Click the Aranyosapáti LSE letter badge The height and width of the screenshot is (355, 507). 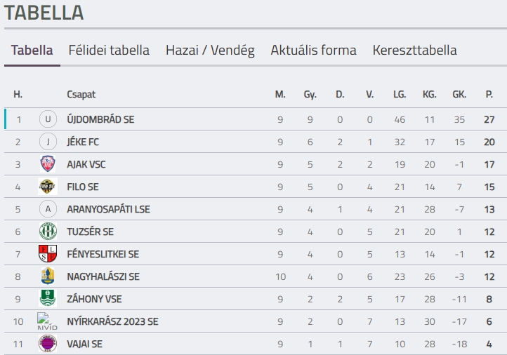pyautogui.click(x=48, y=209)
